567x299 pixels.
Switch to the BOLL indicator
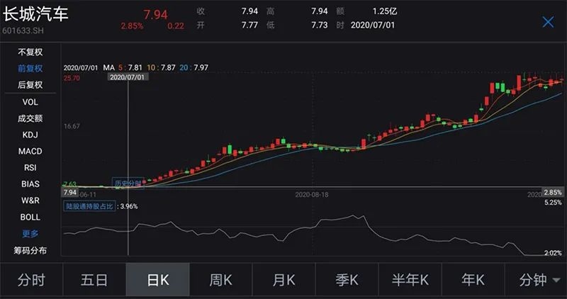pos(30,217)
